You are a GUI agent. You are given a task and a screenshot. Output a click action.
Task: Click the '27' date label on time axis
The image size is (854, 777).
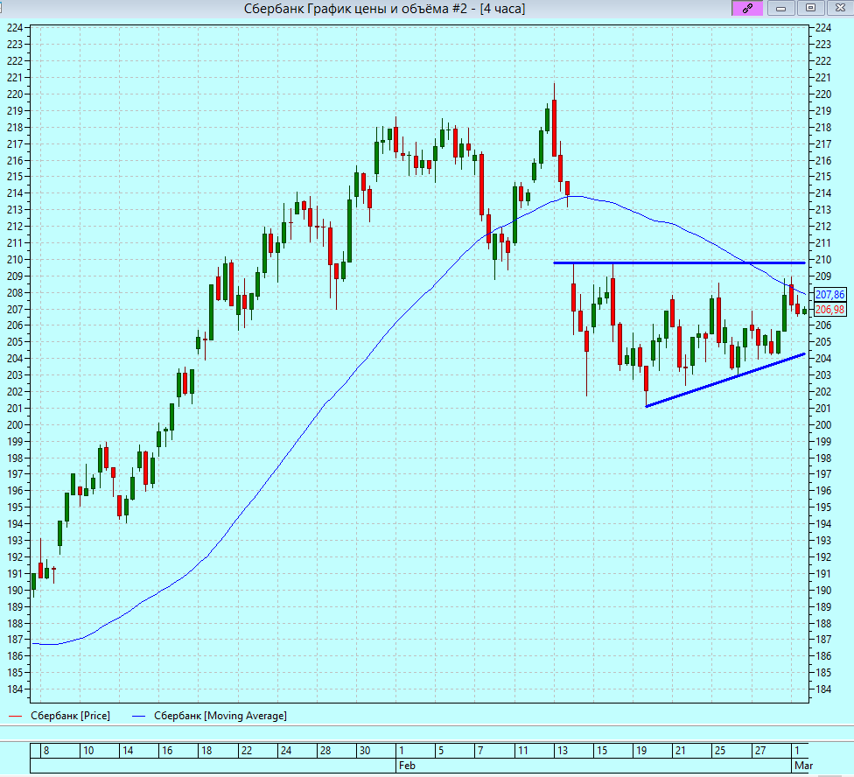click(x=760, y=751)
